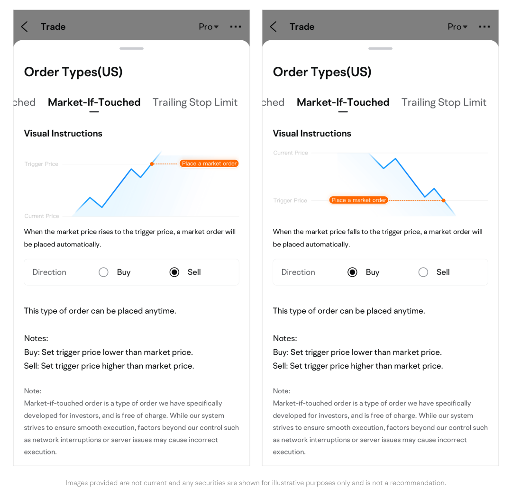Select Buy radio button in left panel
This screenshot has width=512, height=497.
click(x=104, y=272)
